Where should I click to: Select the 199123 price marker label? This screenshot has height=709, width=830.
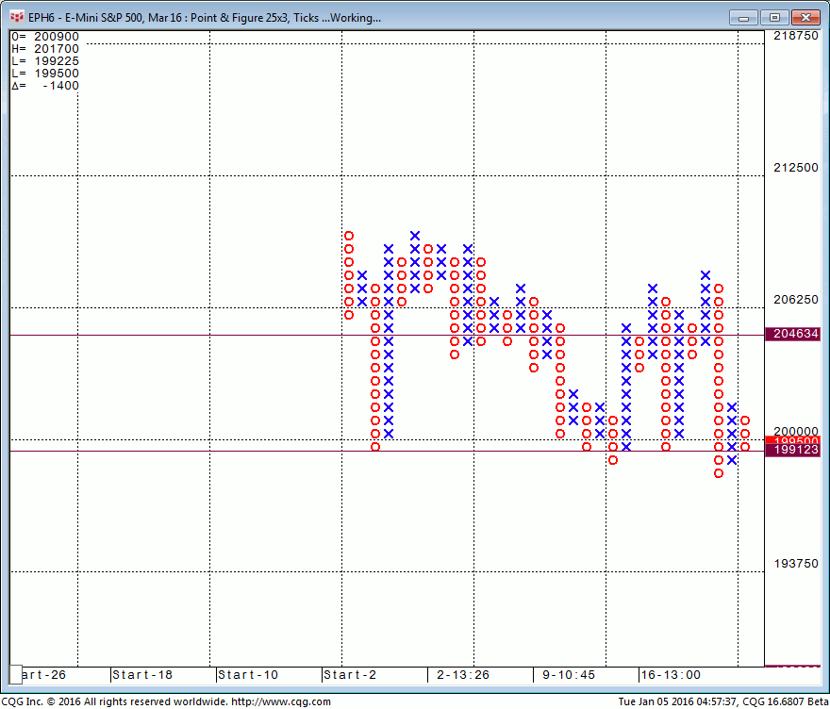click(797, 452)
